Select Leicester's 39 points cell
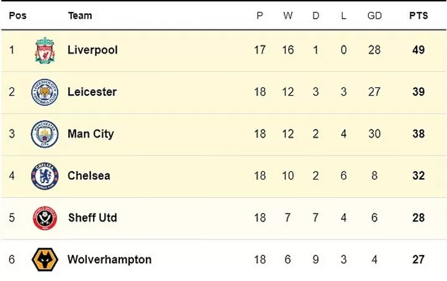 (418, 92)
